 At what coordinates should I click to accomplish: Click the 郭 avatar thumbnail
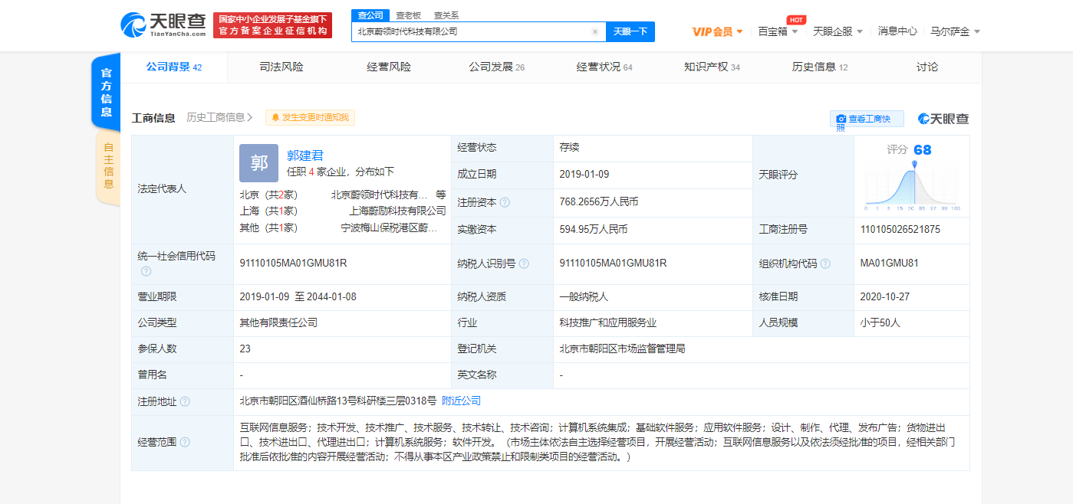coord(258,162)
